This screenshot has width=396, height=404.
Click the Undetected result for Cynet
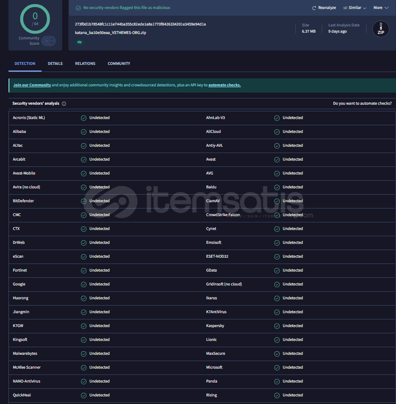[x=293, y=229]
